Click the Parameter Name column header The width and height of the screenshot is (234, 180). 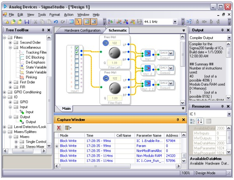(x=149, y=135)
